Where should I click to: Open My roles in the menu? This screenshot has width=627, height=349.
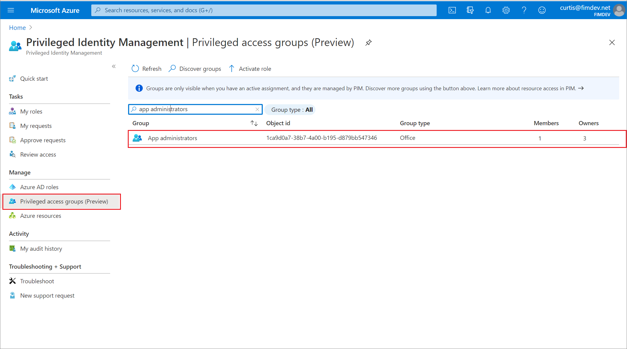pyautogui.click(x=31, y=111)
